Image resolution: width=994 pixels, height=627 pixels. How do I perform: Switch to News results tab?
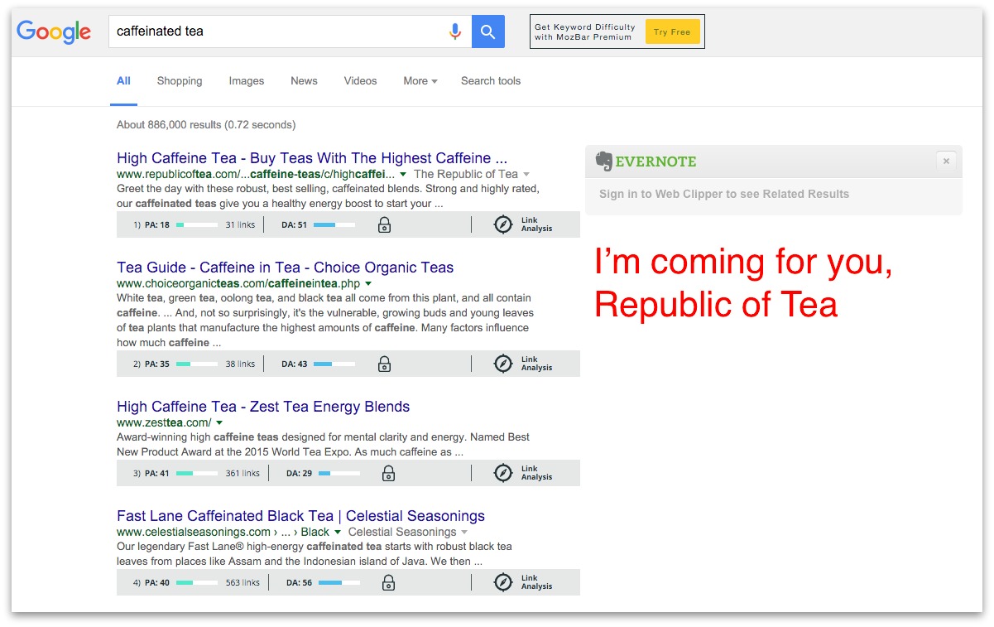pos(304,81)
